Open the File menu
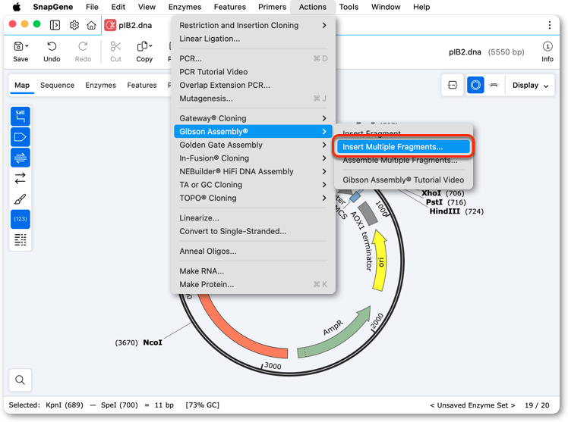The height and width of the screenshot is (422, 568). [92, 7]
